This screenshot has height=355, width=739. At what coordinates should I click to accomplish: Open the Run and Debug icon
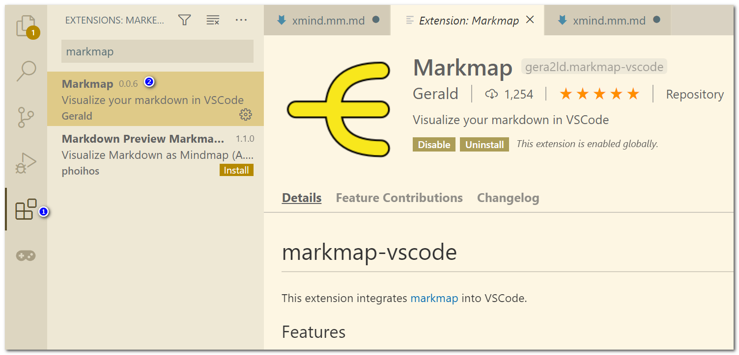[26, 163]
